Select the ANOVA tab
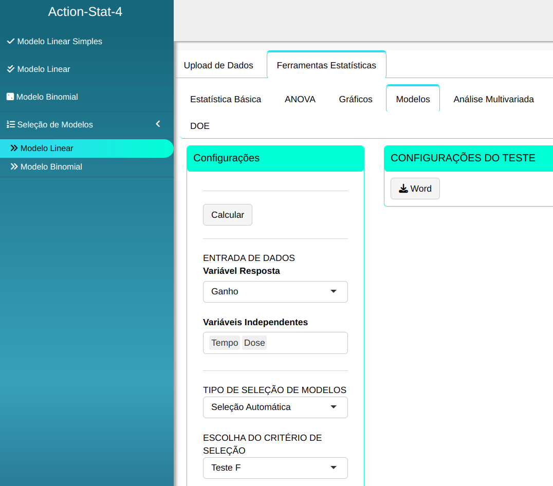 click(x=300, y=99)
